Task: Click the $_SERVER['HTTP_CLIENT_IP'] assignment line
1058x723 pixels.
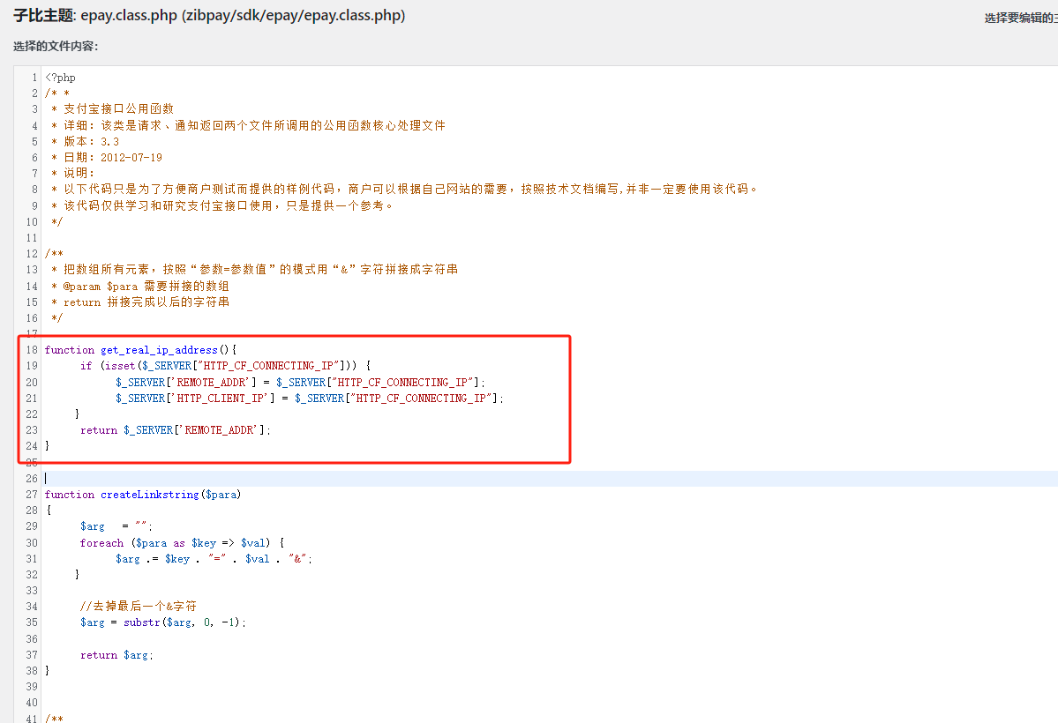Action: 309,399
